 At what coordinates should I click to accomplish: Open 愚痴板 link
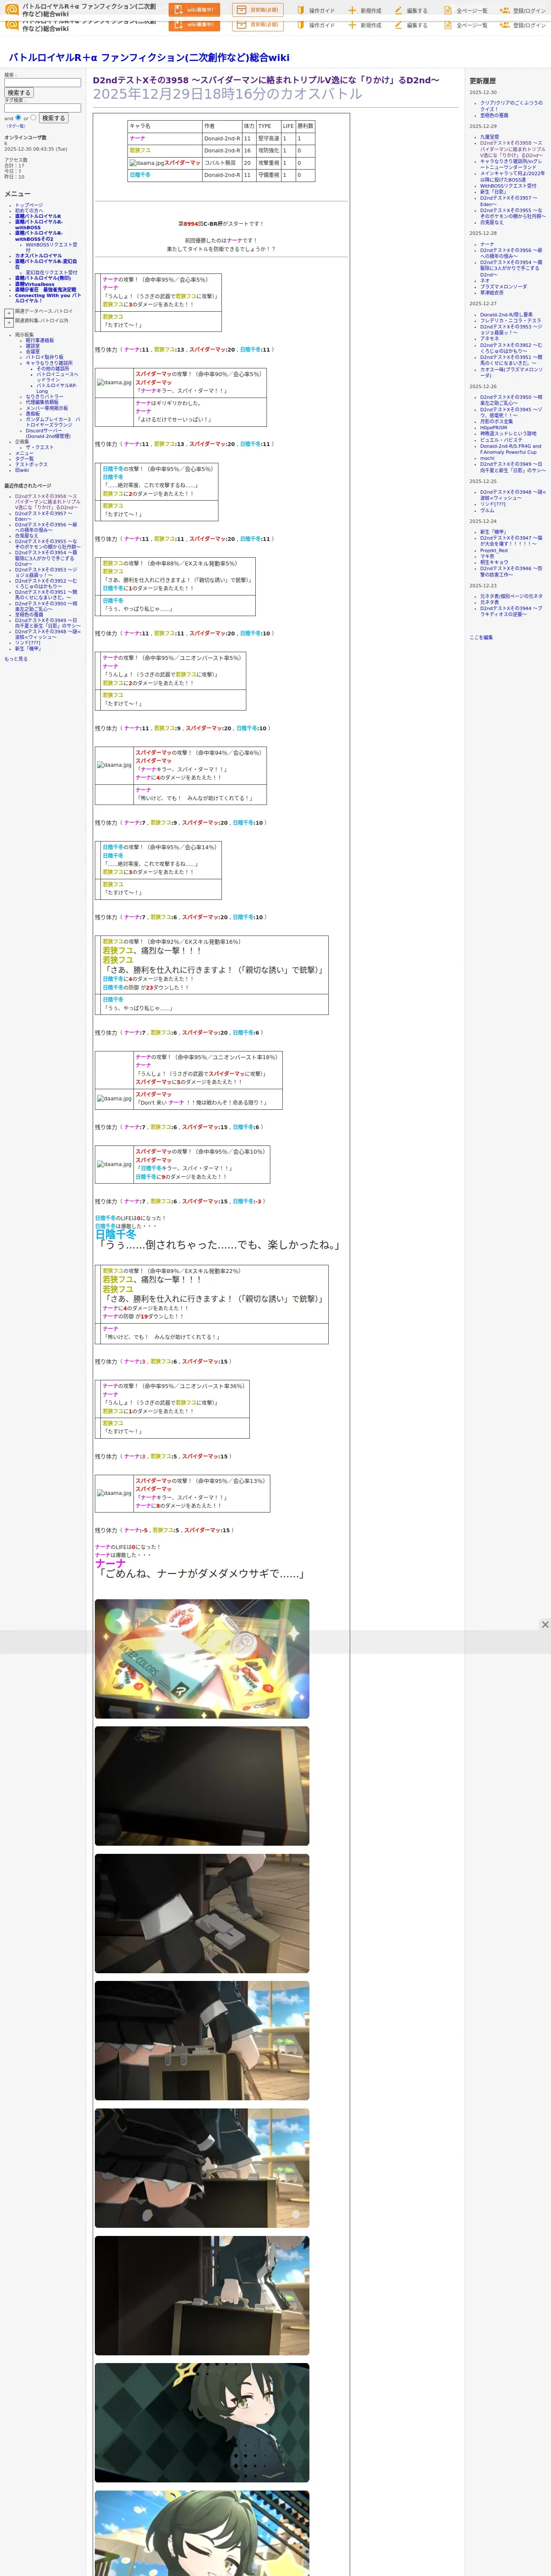[33, 413]
